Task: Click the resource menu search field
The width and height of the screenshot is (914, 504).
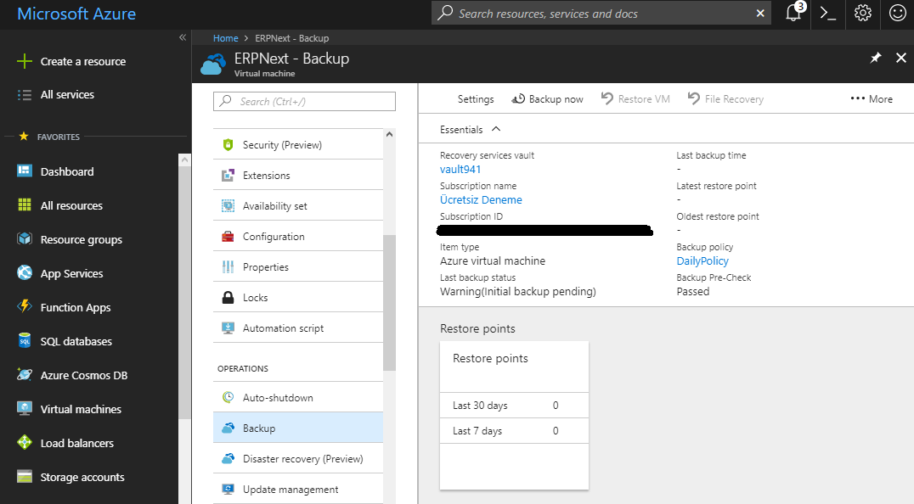Action: (x=306, y=102)
